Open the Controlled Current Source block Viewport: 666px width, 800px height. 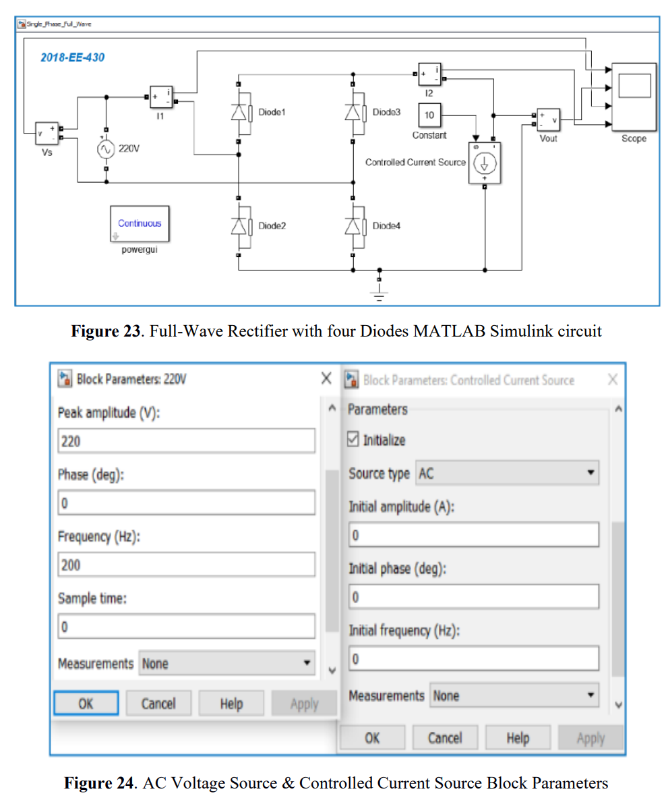(484, 164)
